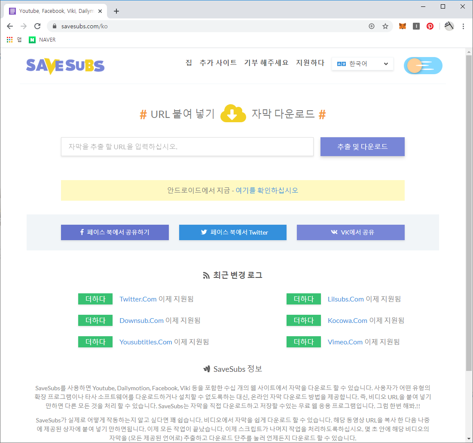Open the Vimeo.Com link
This screenshot has height=443, width=473.
(345, 342)
